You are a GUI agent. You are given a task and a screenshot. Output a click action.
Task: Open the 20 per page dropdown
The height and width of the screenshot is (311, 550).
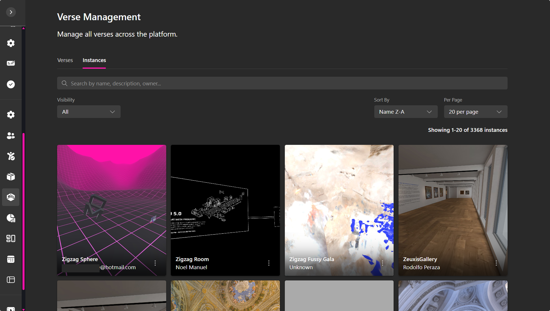point(475,112)
